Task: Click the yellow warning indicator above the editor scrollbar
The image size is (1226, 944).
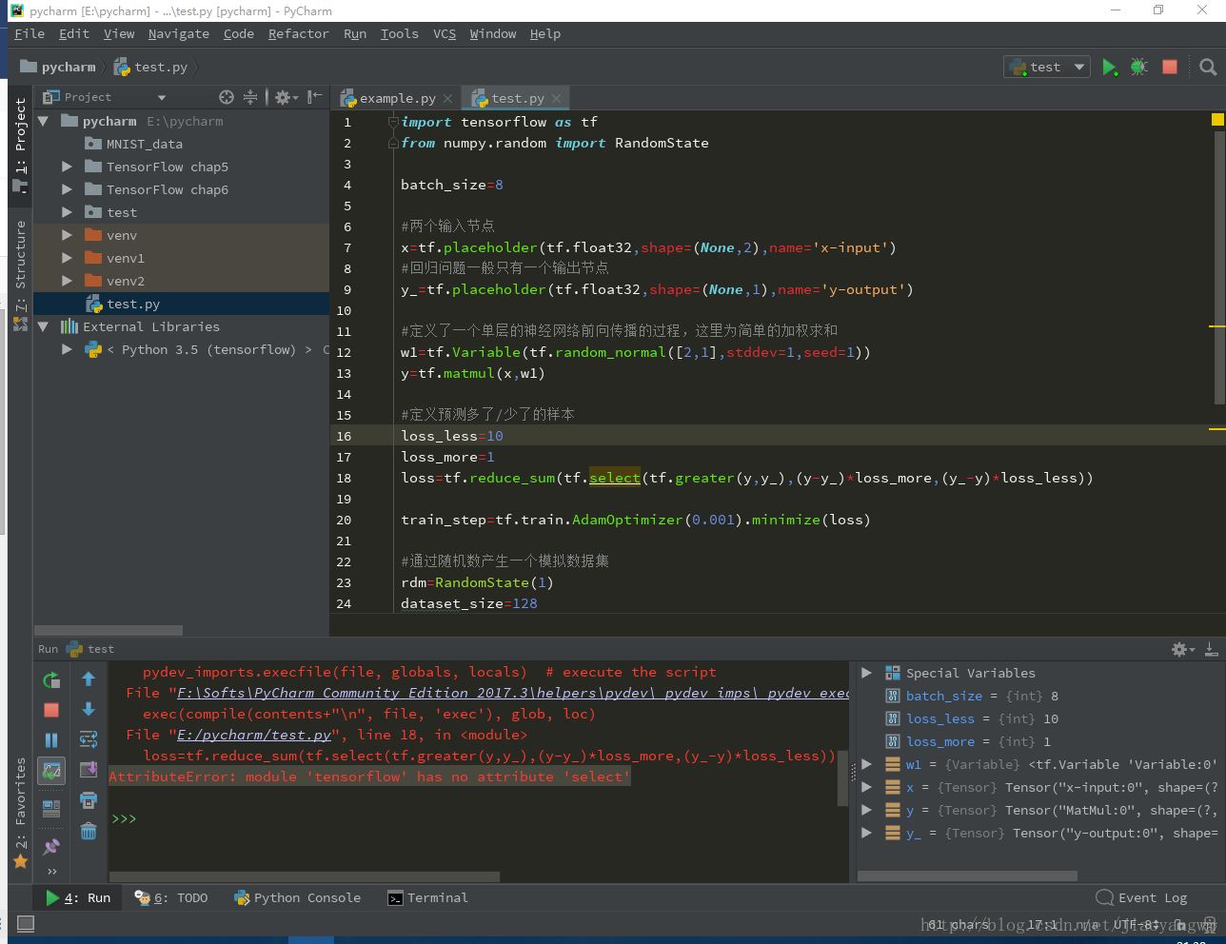Action: pyautogui.click(x=1216, y=120)
